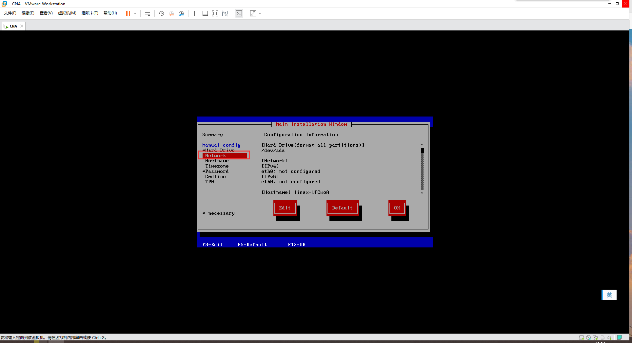Open the stretch display dropdown arrow
This screenshot has height=343, width=632.
[260, 13]
